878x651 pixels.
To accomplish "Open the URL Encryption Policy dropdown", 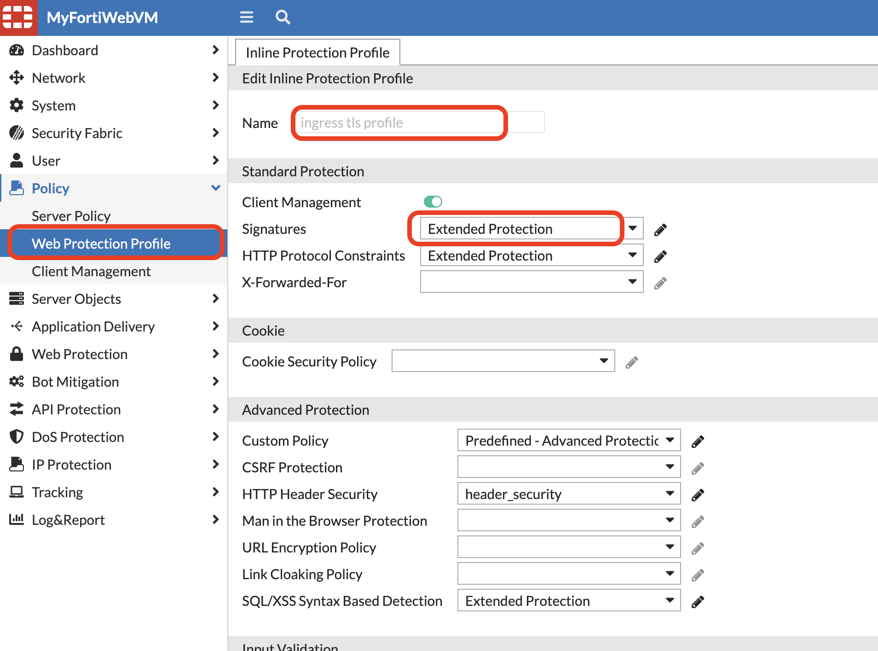I will pos(569,547).
